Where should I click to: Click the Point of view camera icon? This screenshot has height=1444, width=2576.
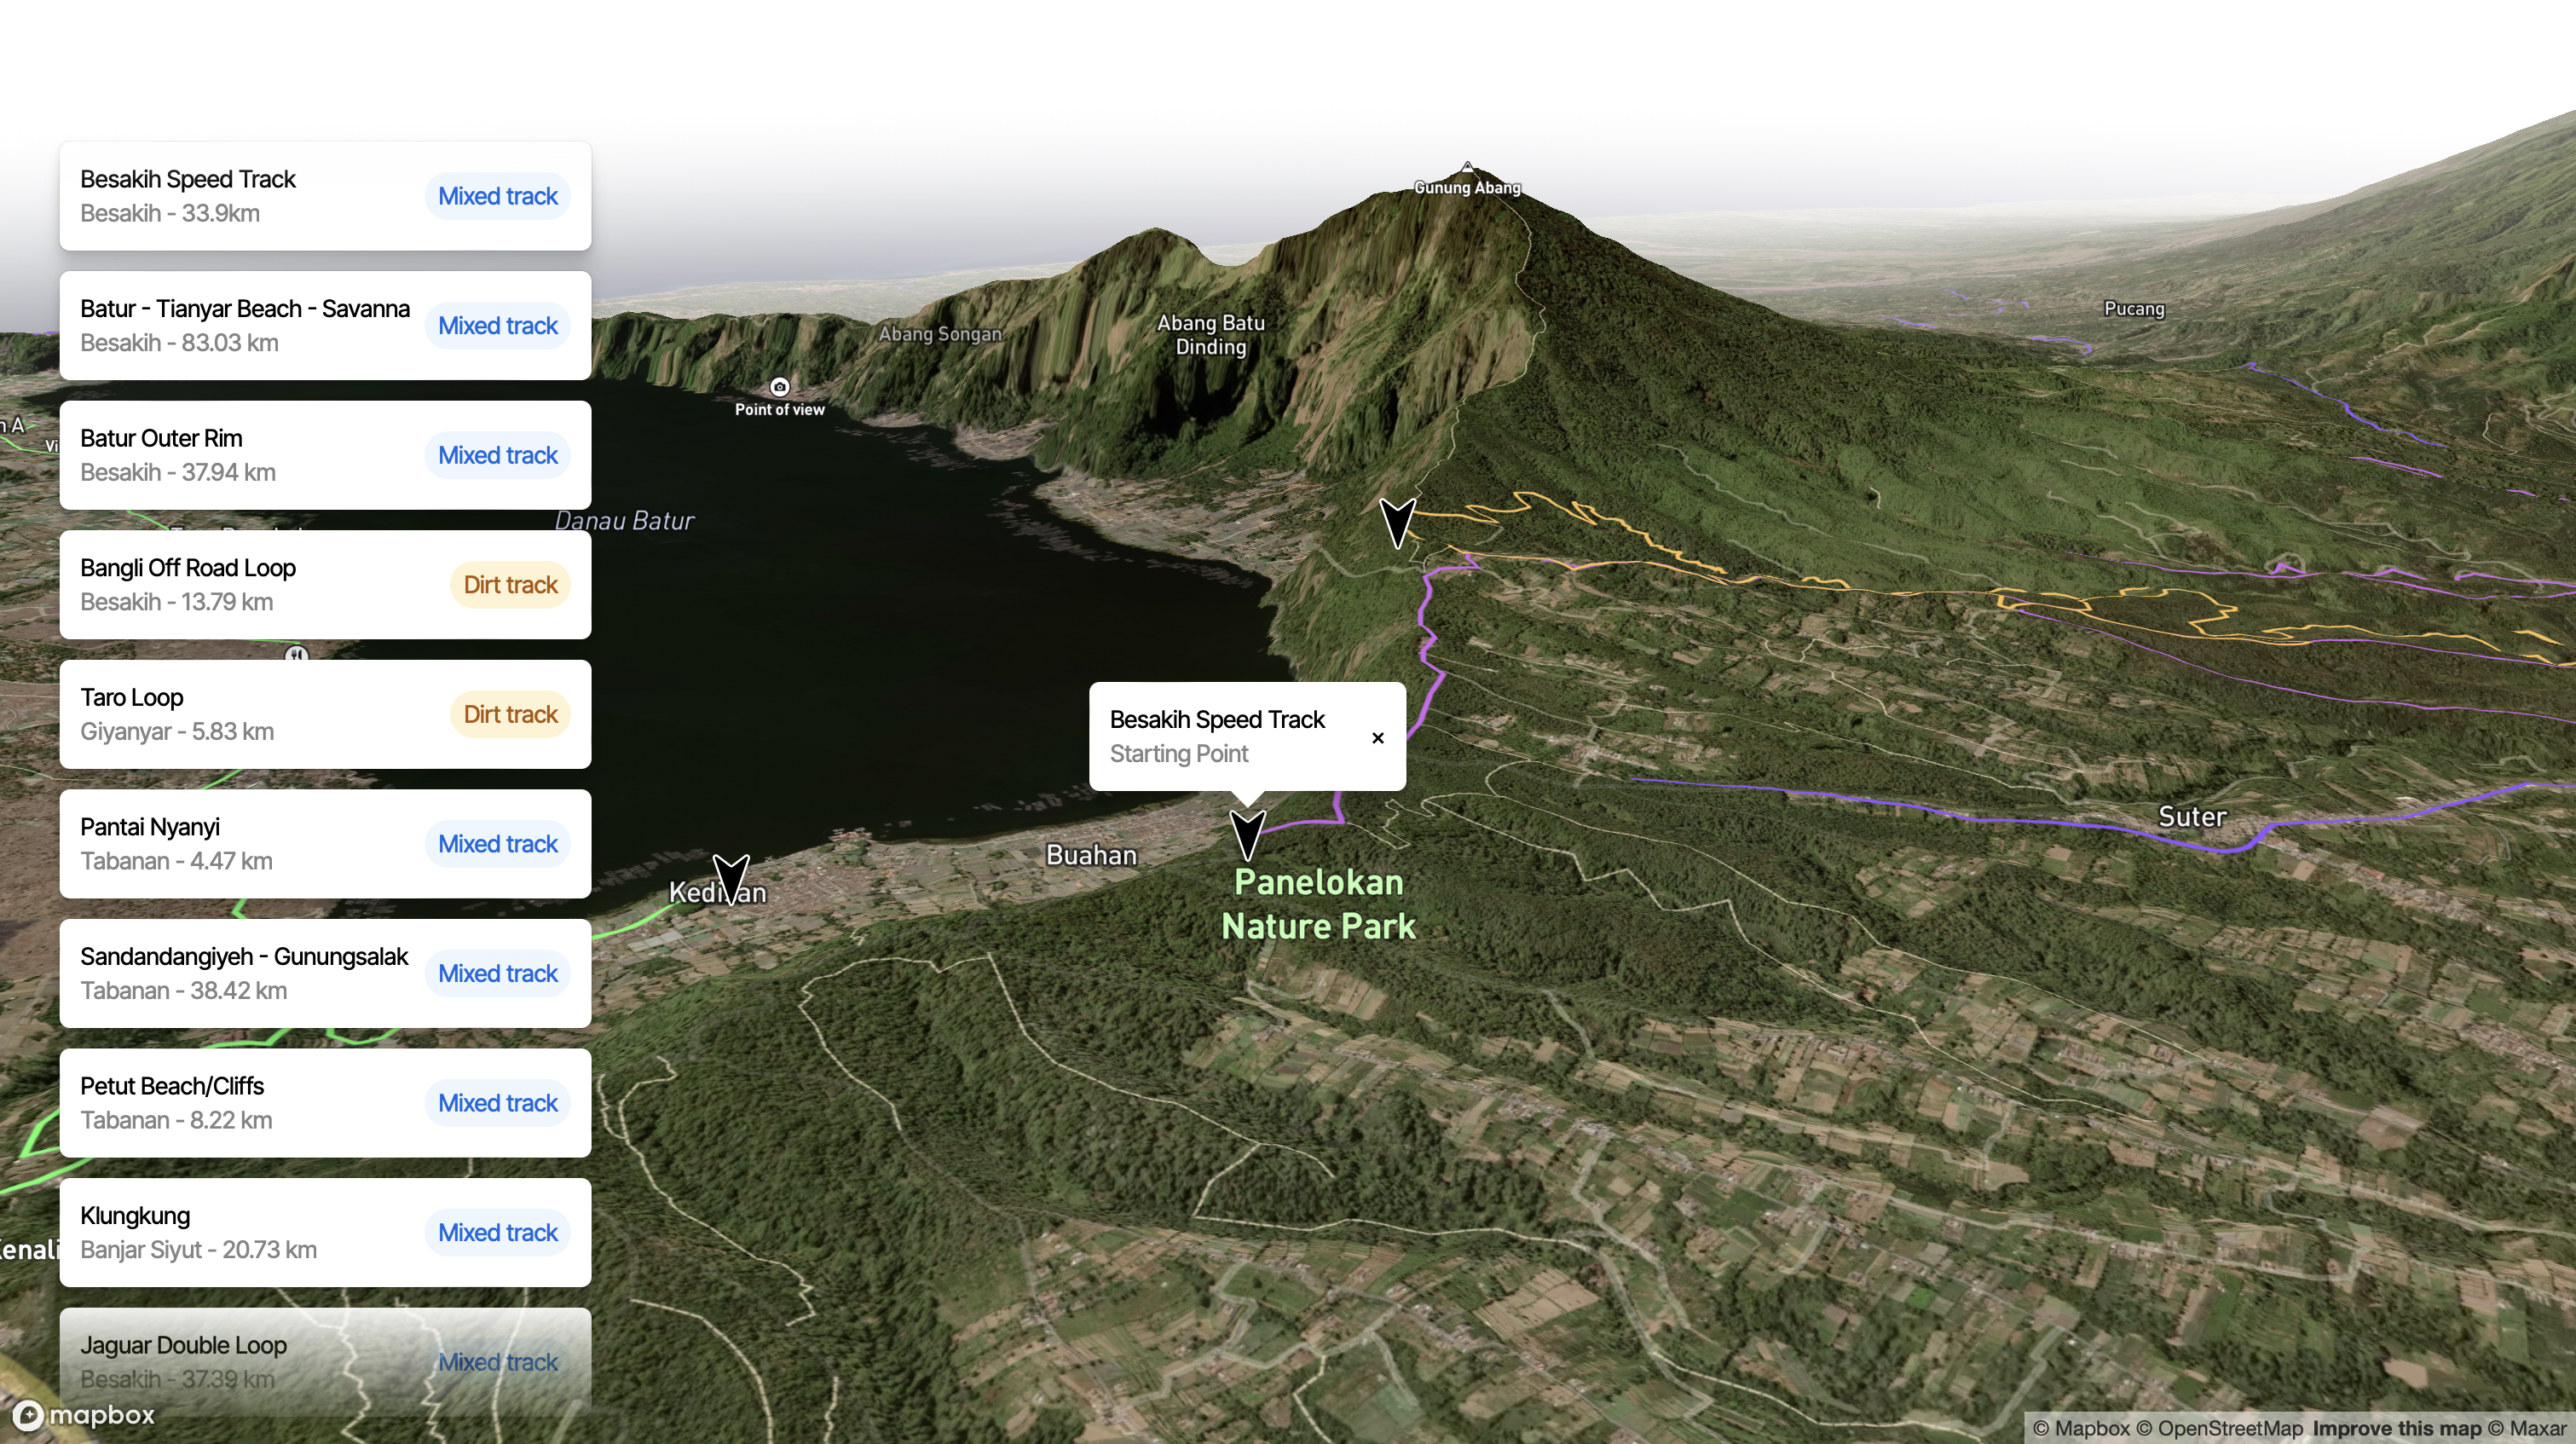[x=779, y=387]
